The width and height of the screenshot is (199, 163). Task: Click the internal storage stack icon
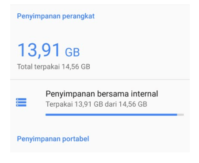pos(21,102)
